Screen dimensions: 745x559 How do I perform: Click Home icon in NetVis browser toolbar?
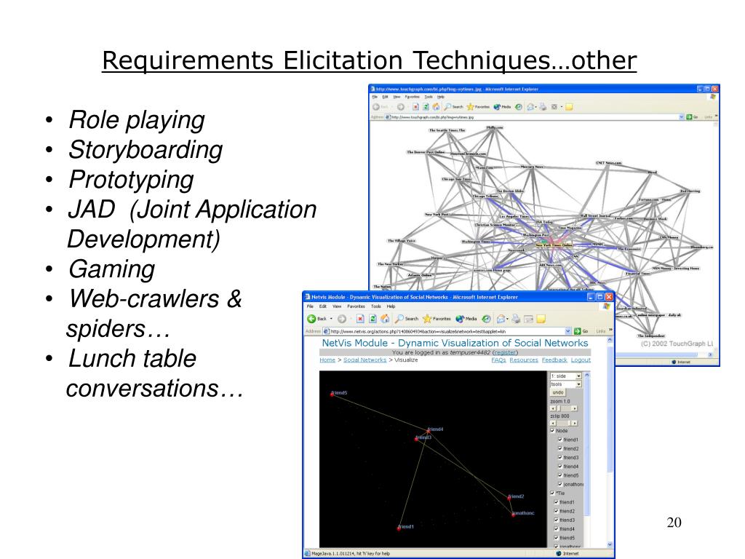[385, 319]
